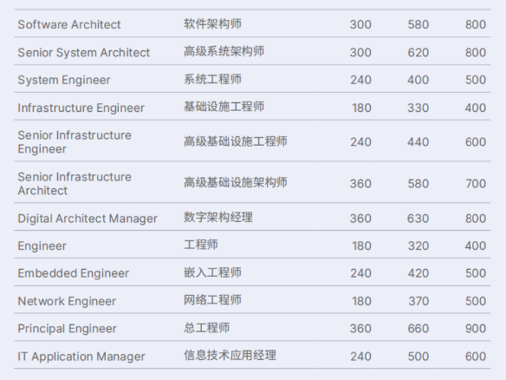Screen dimensions: 506x380
Task: Select Senior Infrastructure Engineer title text
Action: 75,142
